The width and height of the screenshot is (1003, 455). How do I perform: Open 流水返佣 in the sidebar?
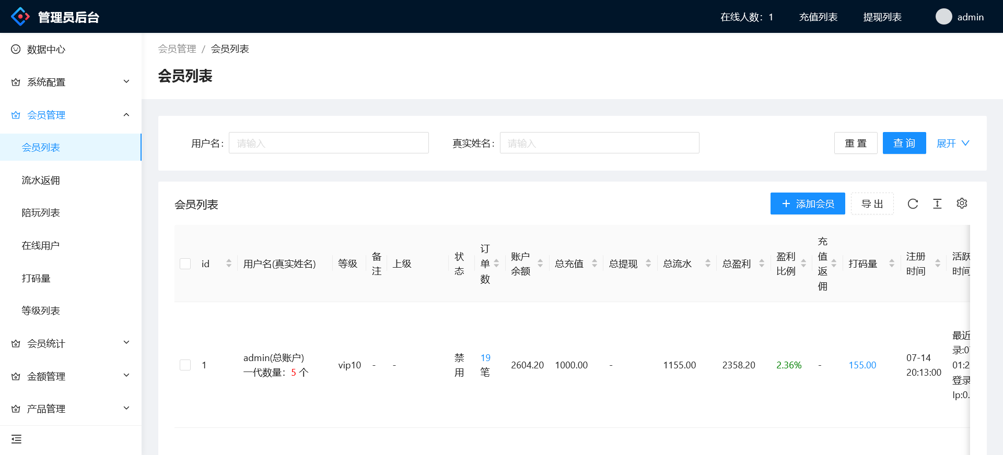pyautogui.click(x=41, y=181)
